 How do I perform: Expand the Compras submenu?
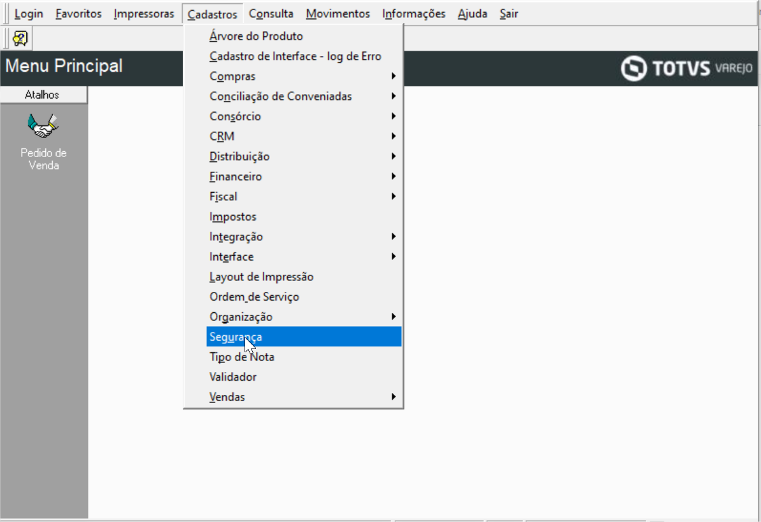pyautogui.click(x=304, y=76)
